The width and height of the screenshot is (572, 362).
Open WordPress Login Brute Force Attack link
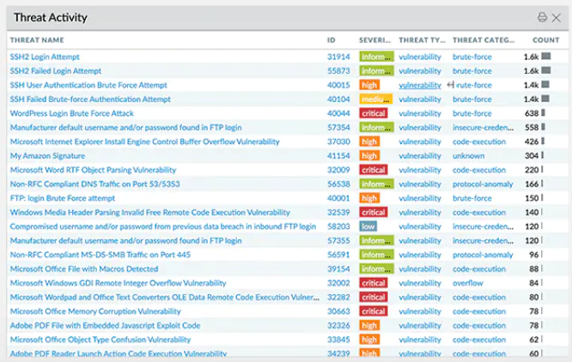(72, 113)
